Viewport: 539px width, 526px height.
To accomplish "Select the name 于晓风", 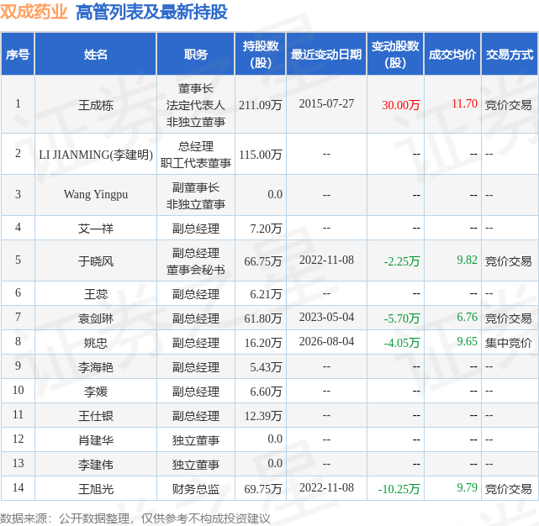I will pos(96,261).
